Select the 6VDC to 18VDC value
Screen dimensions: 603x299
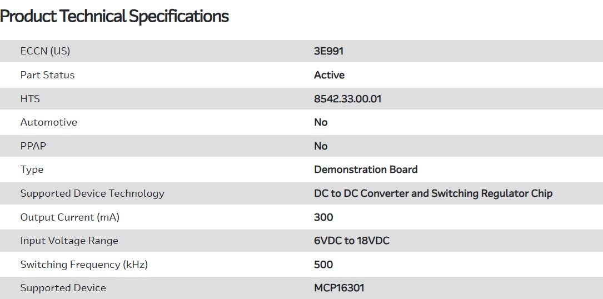click(351, 241)
